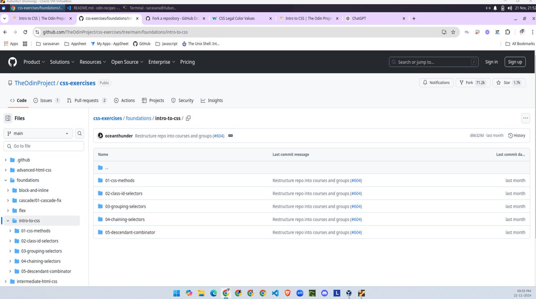The width and height of the screenshot is (536, 299).
Task: Open the Insights tab
Action: pos(212,100)
